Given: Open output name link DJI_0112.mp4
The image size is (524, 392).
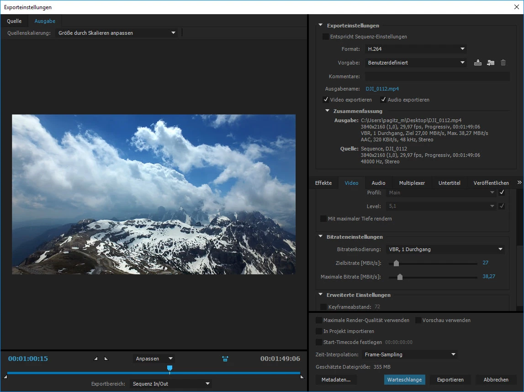Looking at the screenshot, I should pyautogui.click(x=382, y=89).
